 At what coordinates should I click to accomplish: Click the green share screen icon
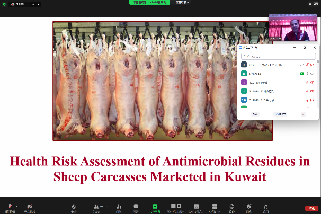coord(155,206)
